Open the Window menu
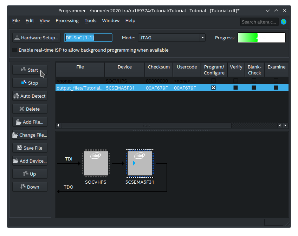The width and height of the screenshot is (298, 236). pyautogui.click(x=111, y=21)
